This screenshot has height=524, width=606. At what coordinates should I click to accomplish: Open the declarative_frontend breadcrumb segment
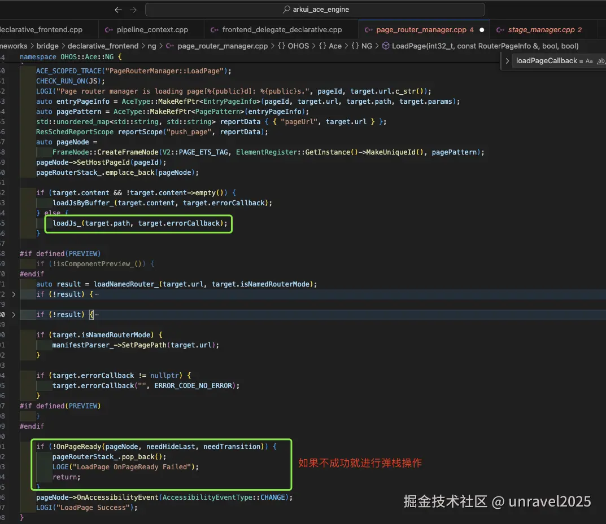pyautogui.click(x=103, y=46)
